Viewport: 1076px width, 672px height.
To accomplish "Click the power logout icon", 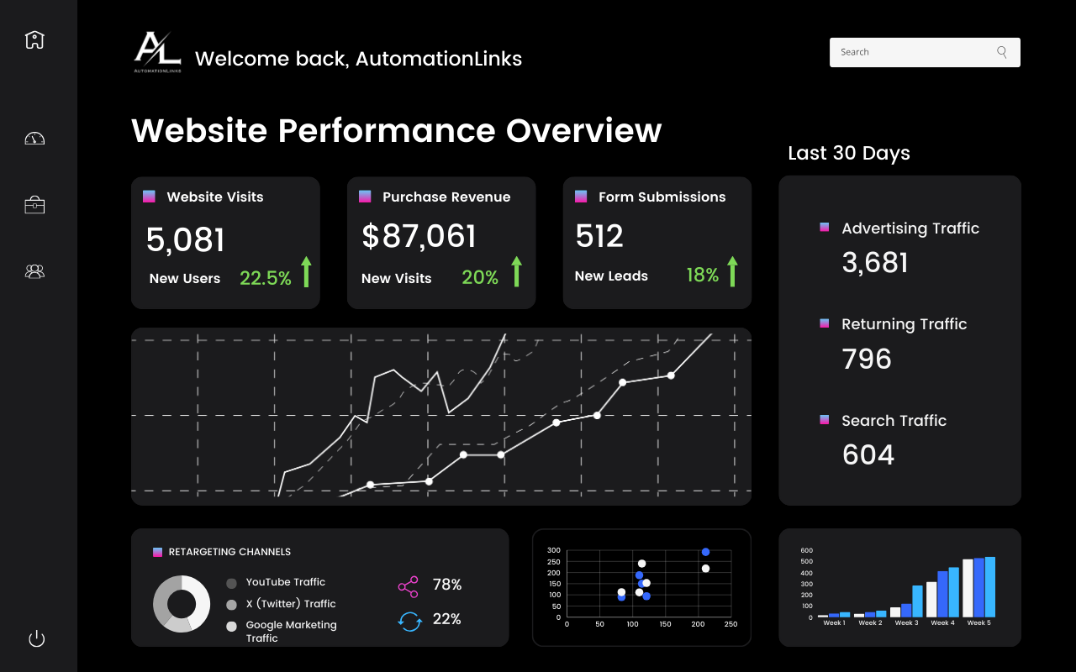I will tap(36, 638).
